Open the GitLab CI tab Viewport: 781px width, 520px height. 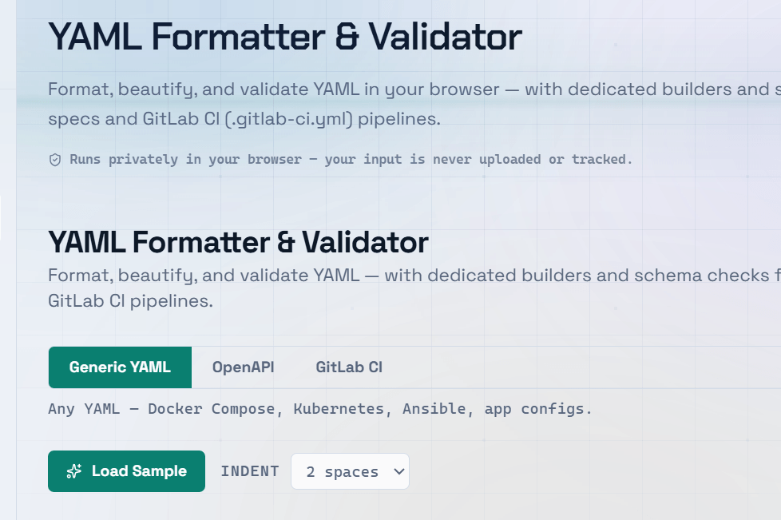click(349, 367)
